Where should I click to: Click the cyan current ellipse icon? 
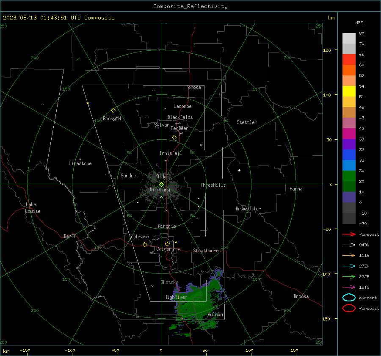(349, 298)
